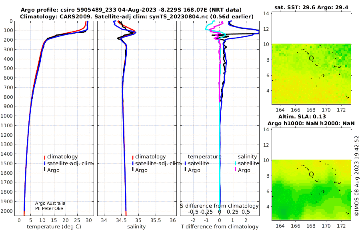Click the blue satellite-adj. clim. swatch in salinity legend

pos(132,164)
